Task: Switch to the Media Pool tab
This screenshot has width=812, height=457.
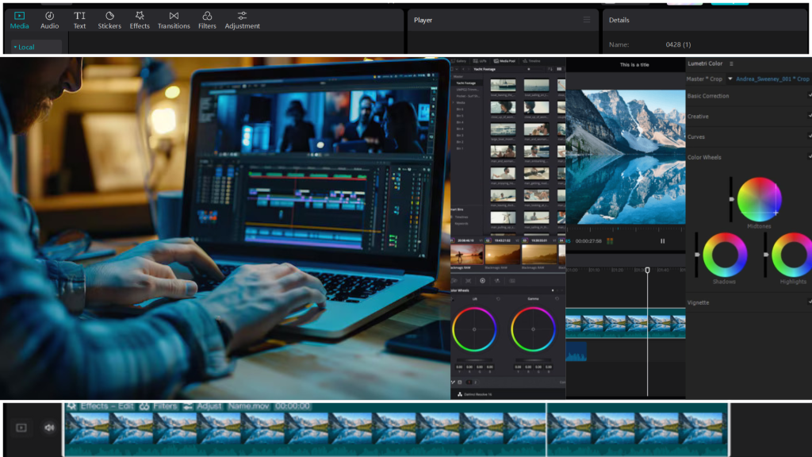Action: point(504,61)
